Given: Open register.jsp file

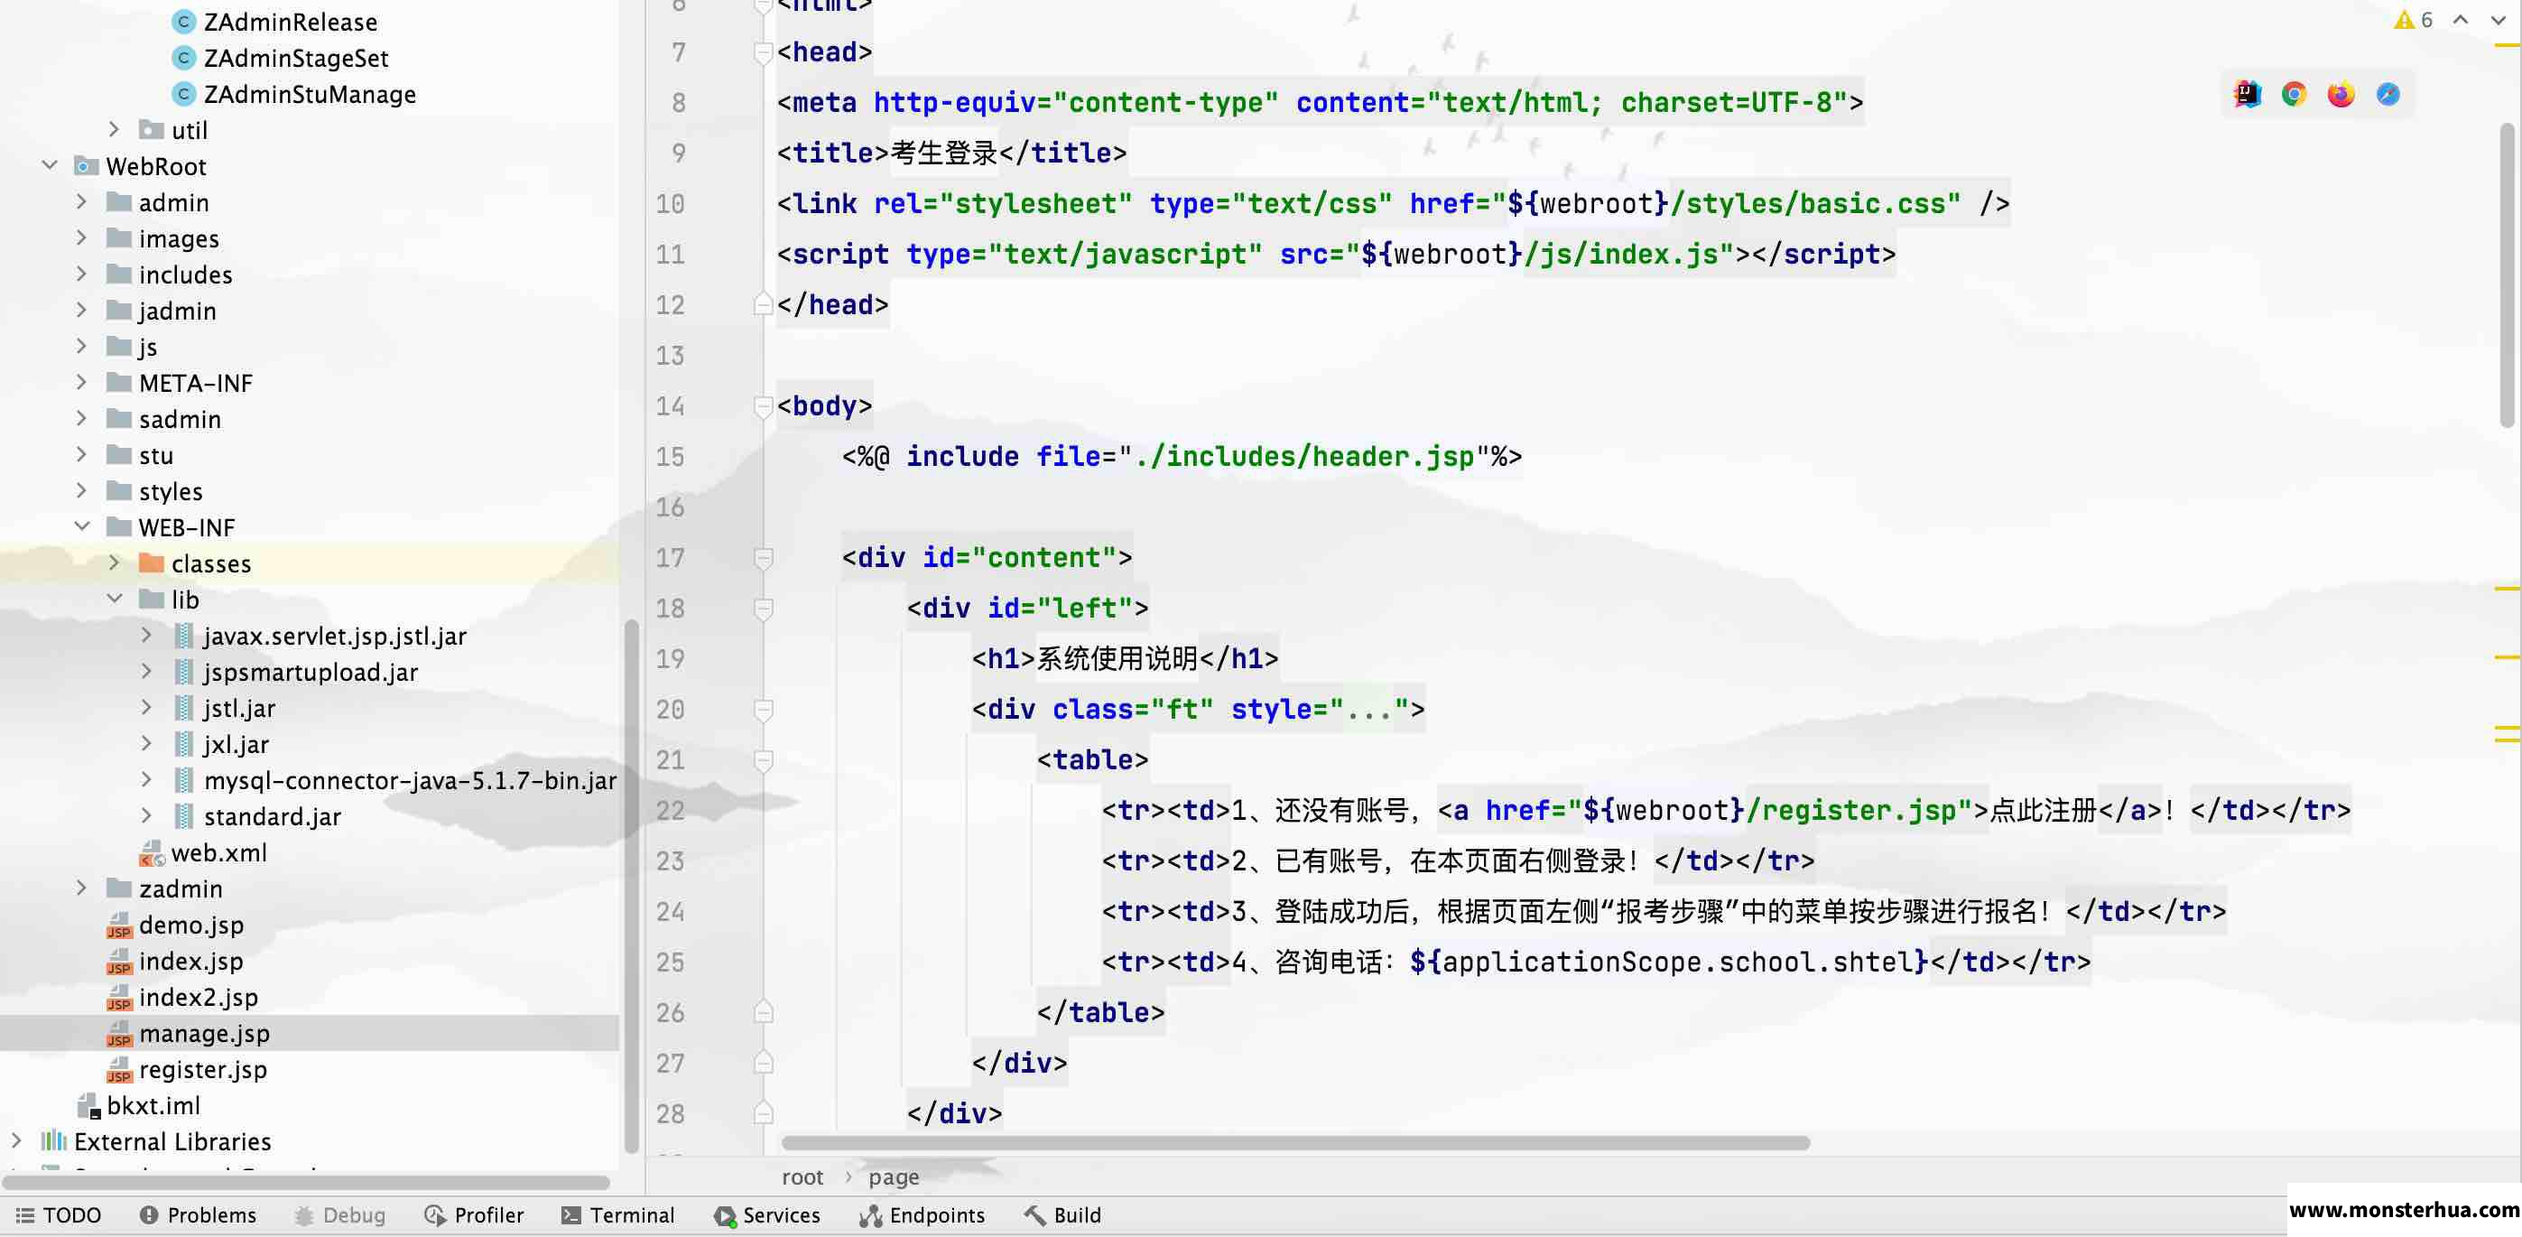Looking at the screenshot, I should pos(203,1070).
